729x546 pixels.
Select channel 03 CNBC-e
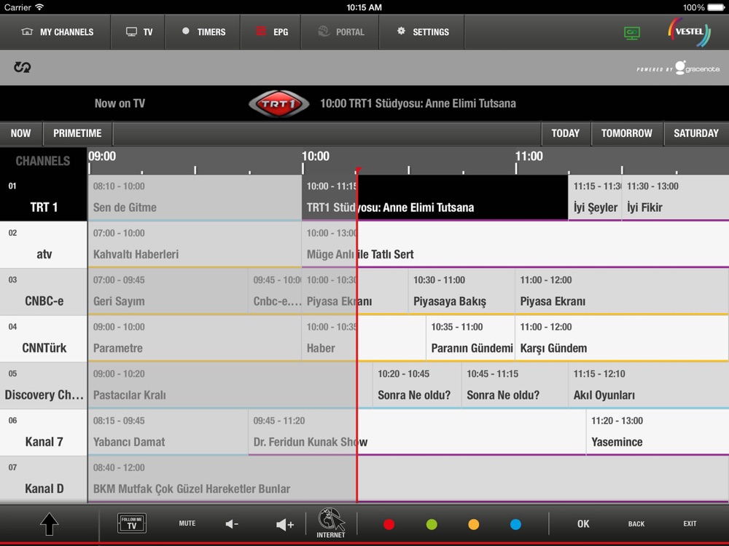(x=44, y=292)
